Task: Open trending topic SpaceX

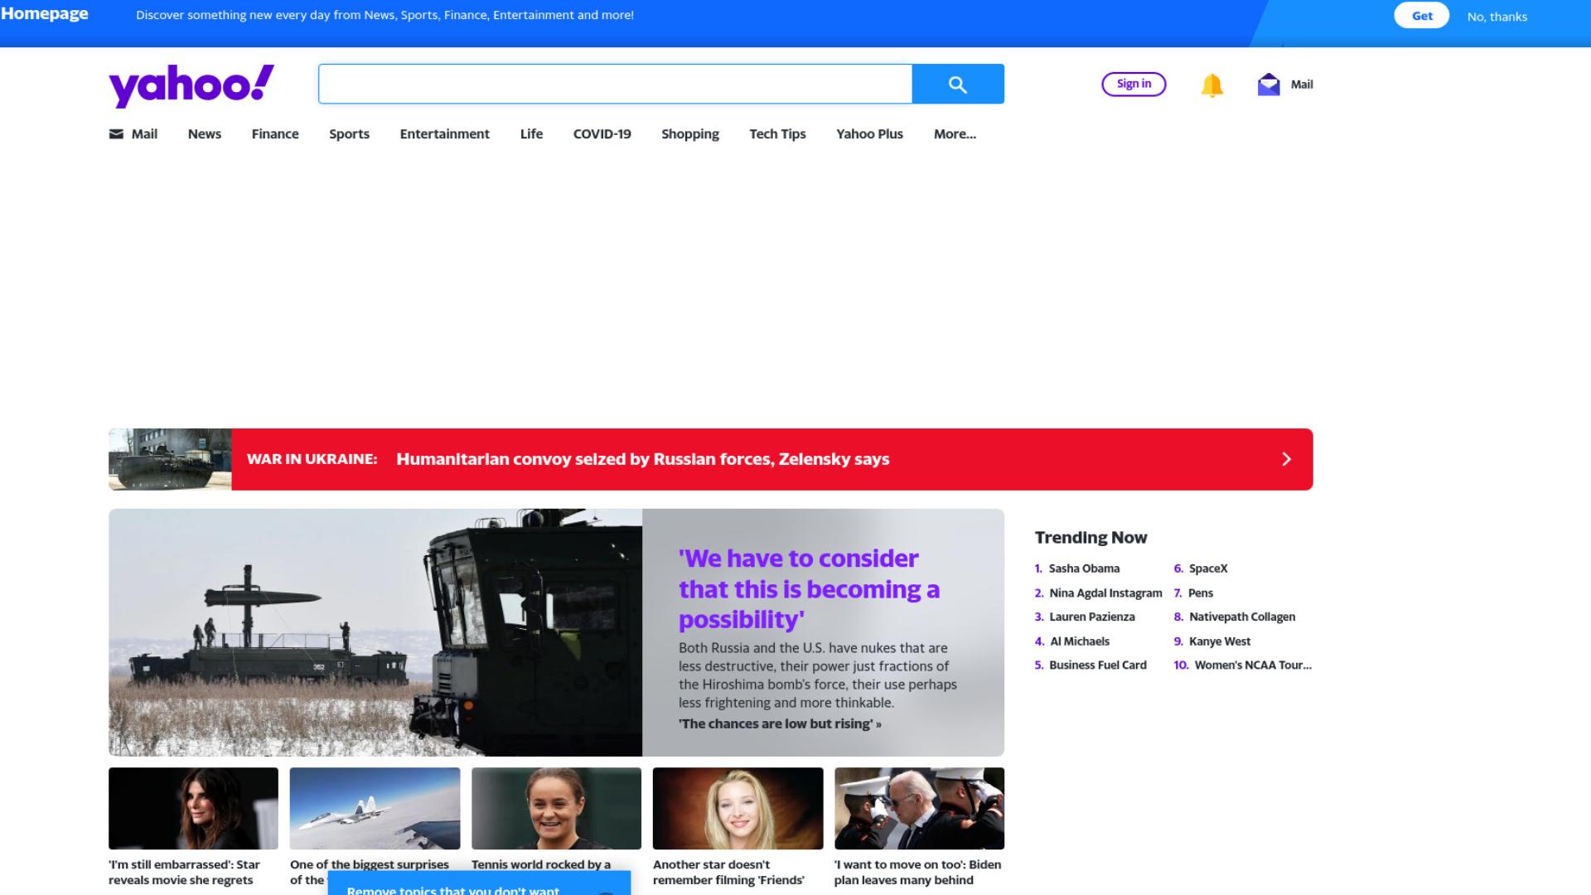Action: [1208, 568]
